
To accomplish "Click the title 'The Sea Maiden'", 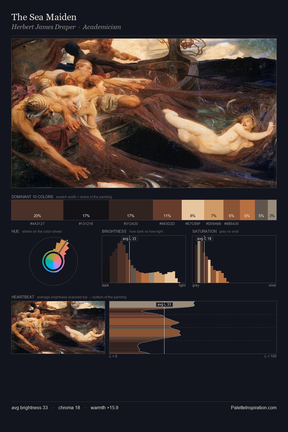I will tap(44, 17).
